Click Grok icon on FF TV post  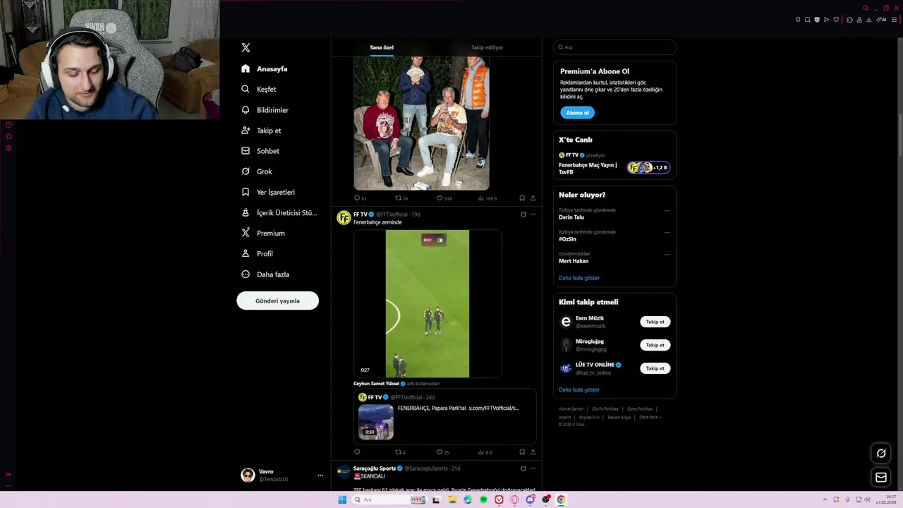coord(523,214)
